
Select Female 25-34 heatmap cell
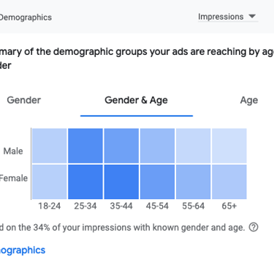[x=85, y=182]
